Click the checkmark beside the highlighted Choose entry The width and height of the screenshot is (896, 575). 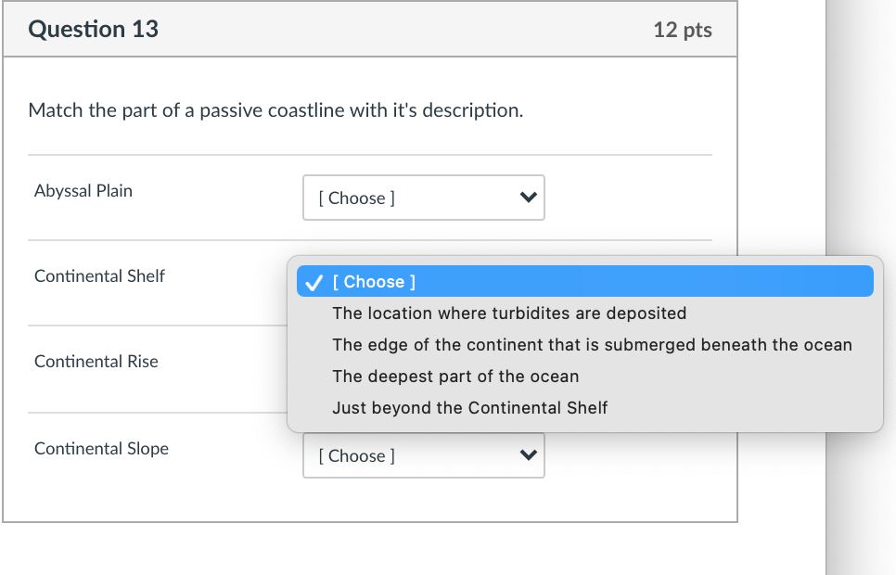click(313, 281)
